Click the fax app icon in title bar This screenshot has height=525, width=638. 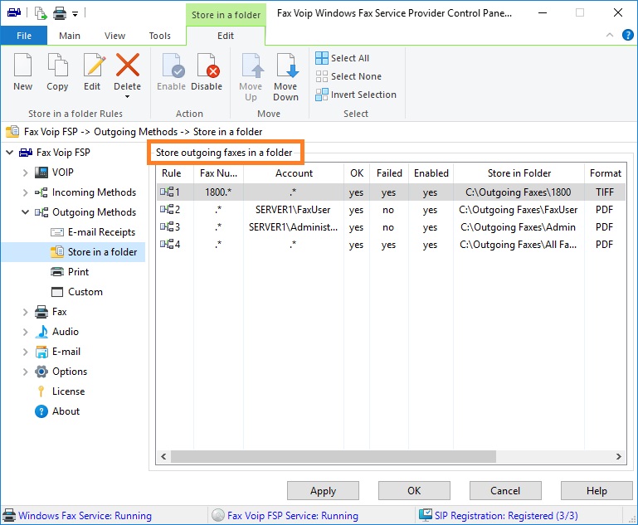pos(14,12)
